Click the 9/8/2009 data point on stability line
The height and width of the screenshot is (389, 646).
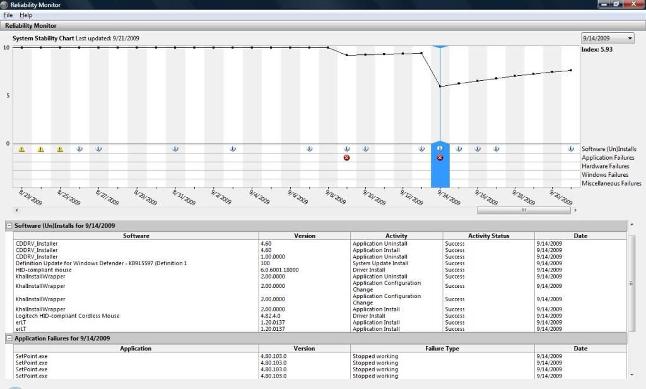(327, 47)
